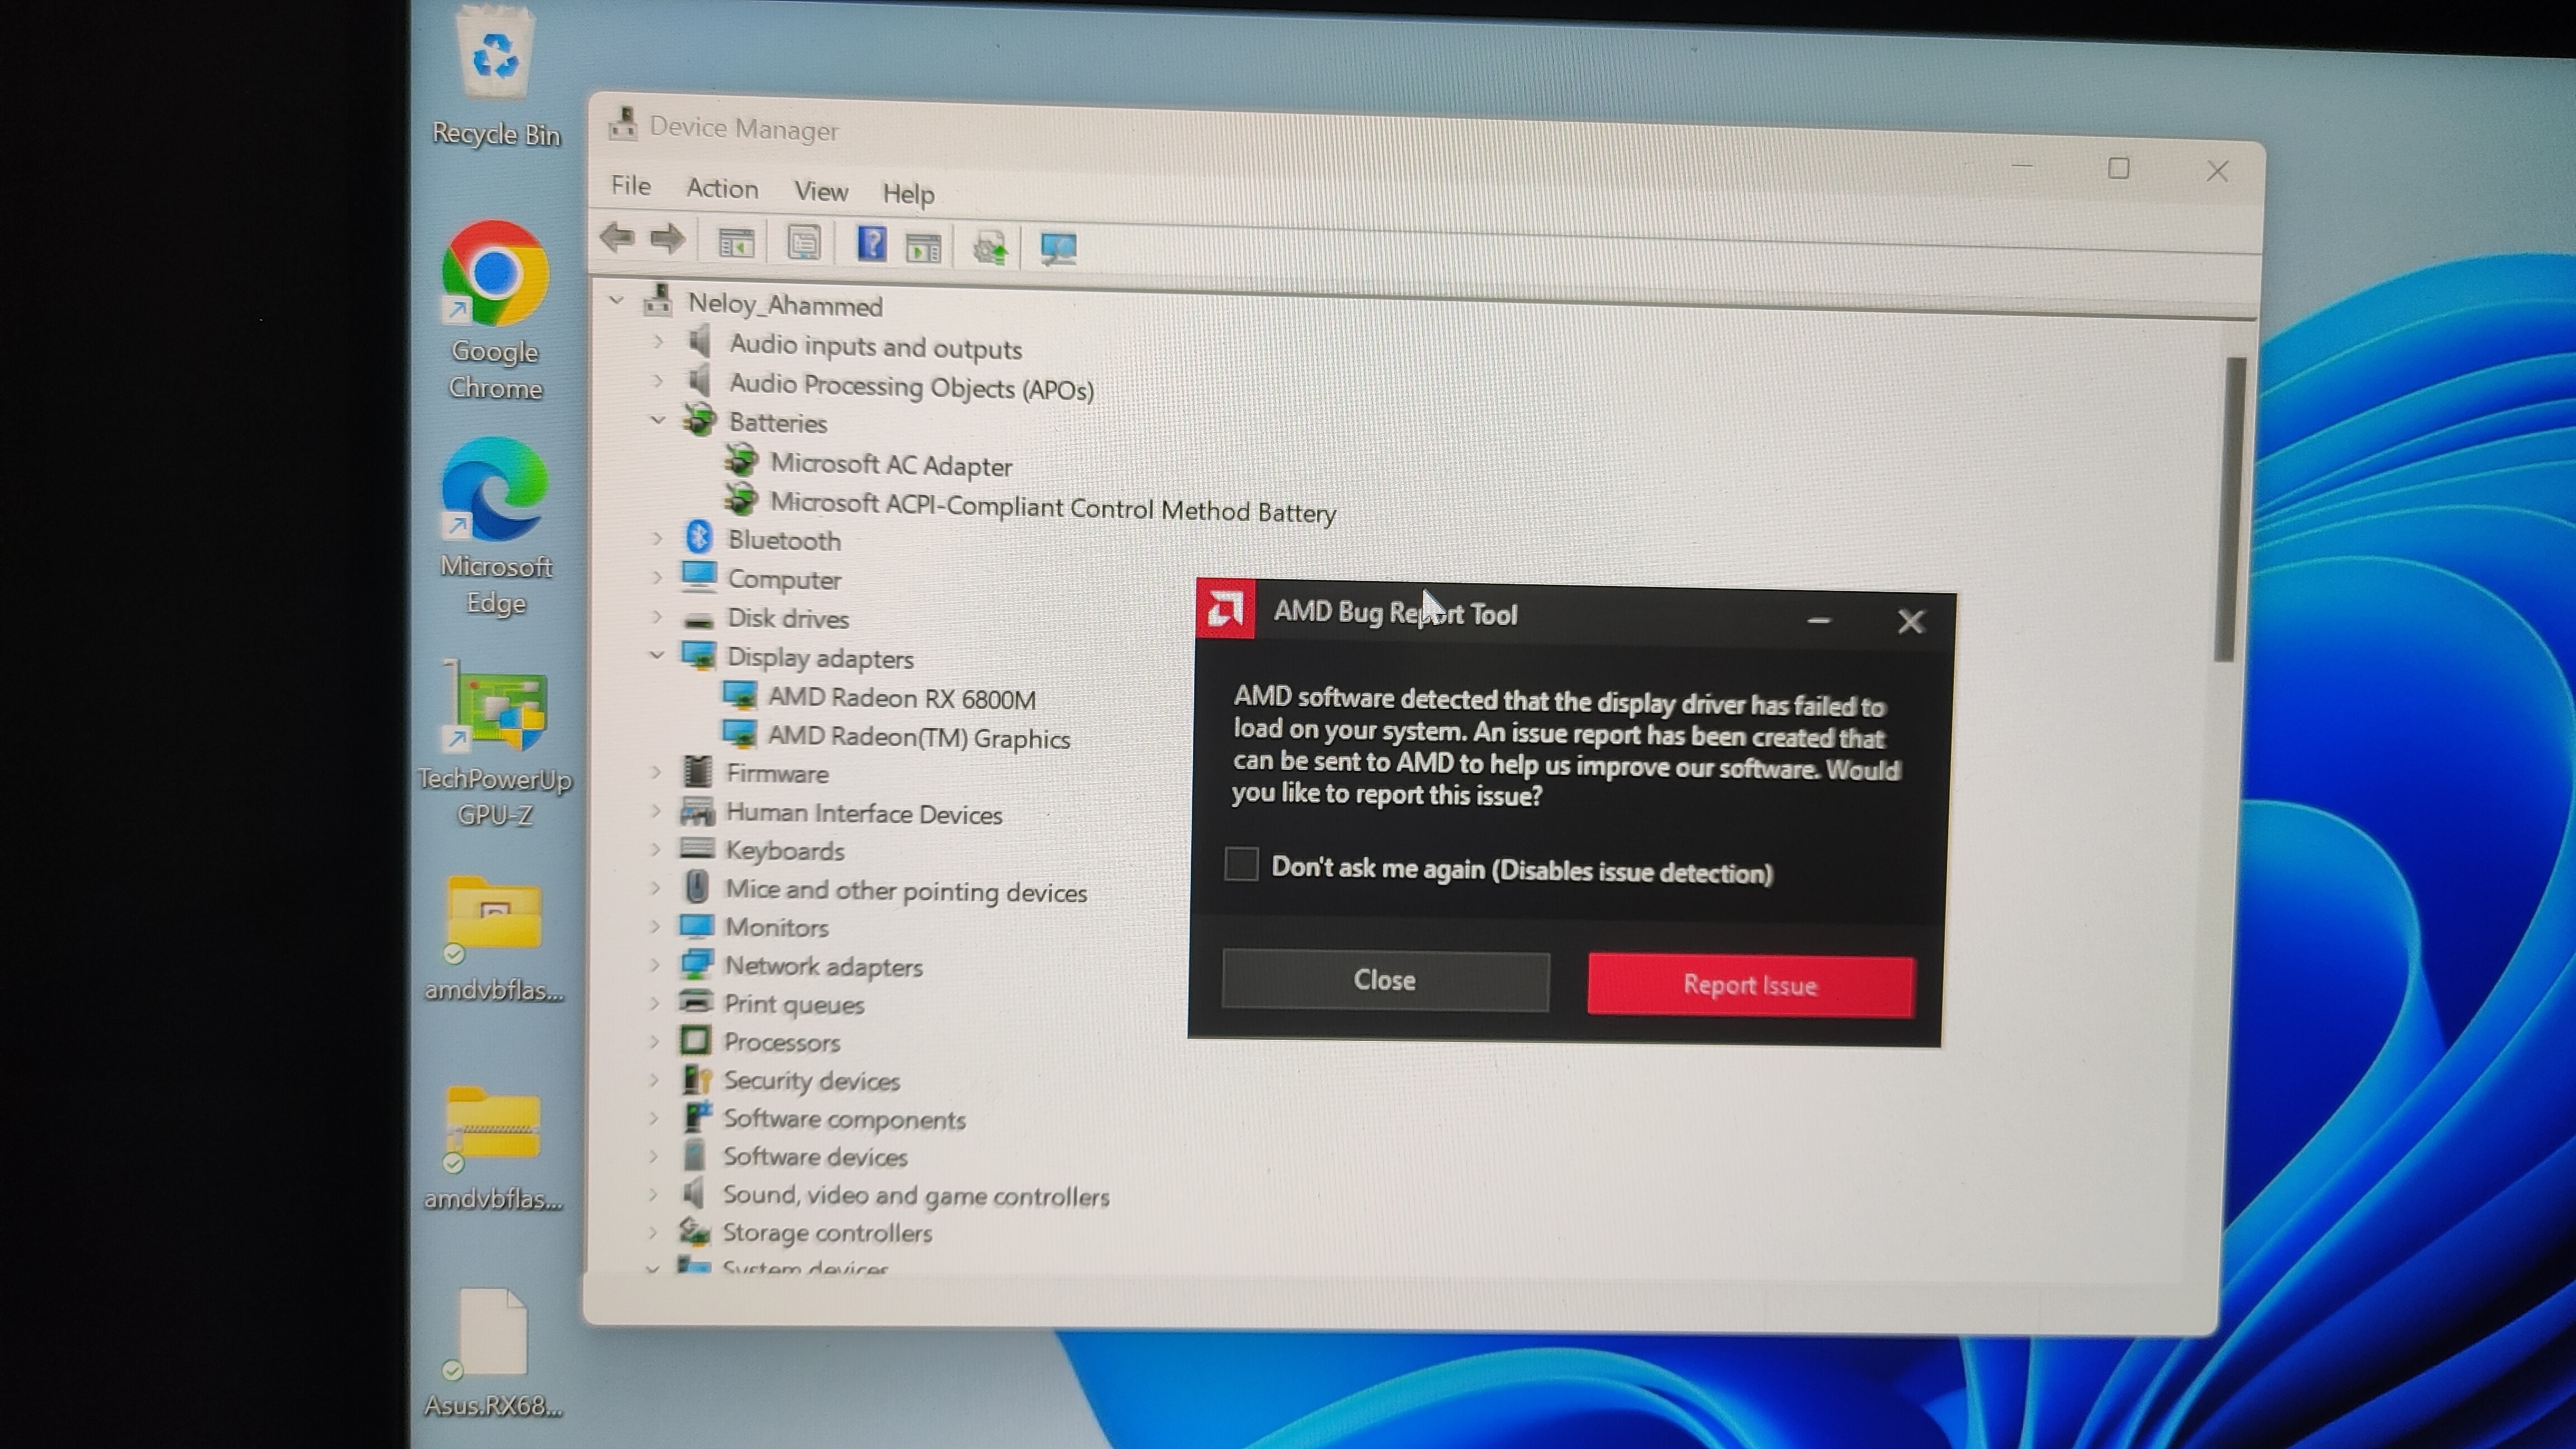The image size is (2576, 1449).
Task: Collapse the Display adapters category
Action: [x=657, y=655]
